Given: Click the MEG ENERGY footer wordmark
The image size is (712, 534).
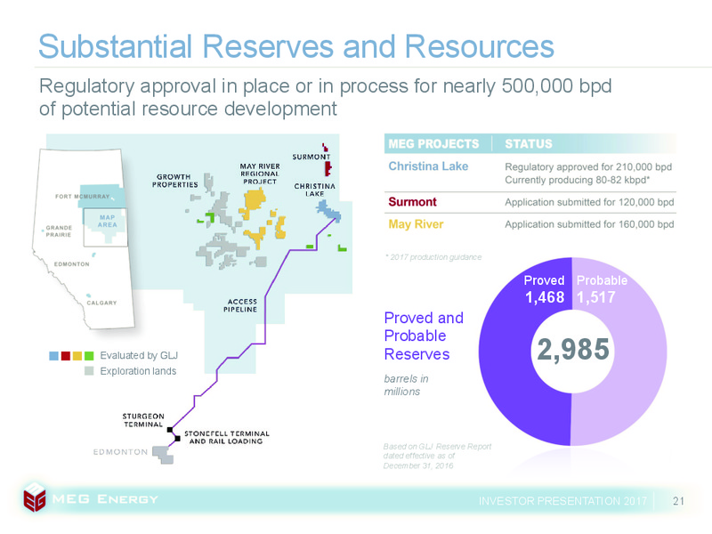Looking at the screenshot, I should point(105,499).
